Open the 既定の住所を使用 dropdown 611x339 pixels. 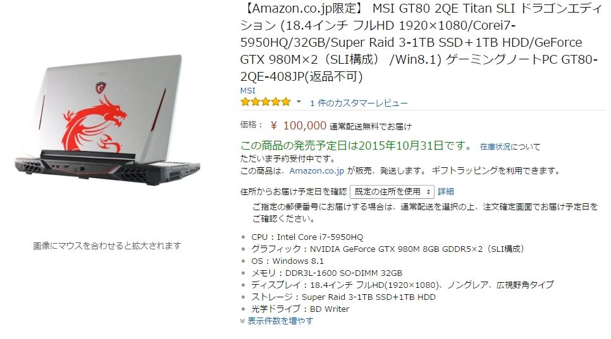pyautogui.click(x=392, y=192)
